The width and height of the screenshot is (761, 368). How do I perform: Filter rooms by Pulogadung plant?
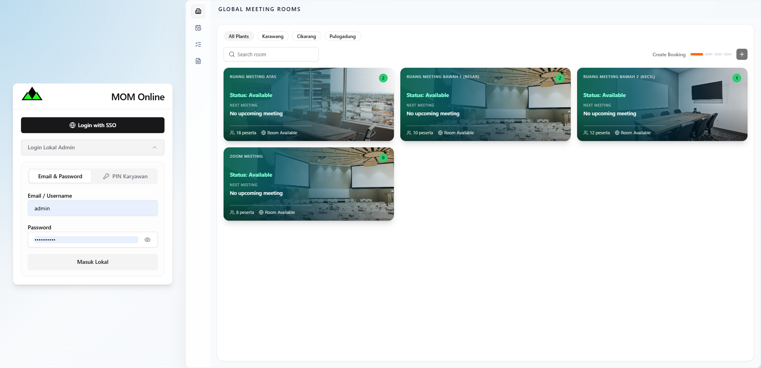342,36
